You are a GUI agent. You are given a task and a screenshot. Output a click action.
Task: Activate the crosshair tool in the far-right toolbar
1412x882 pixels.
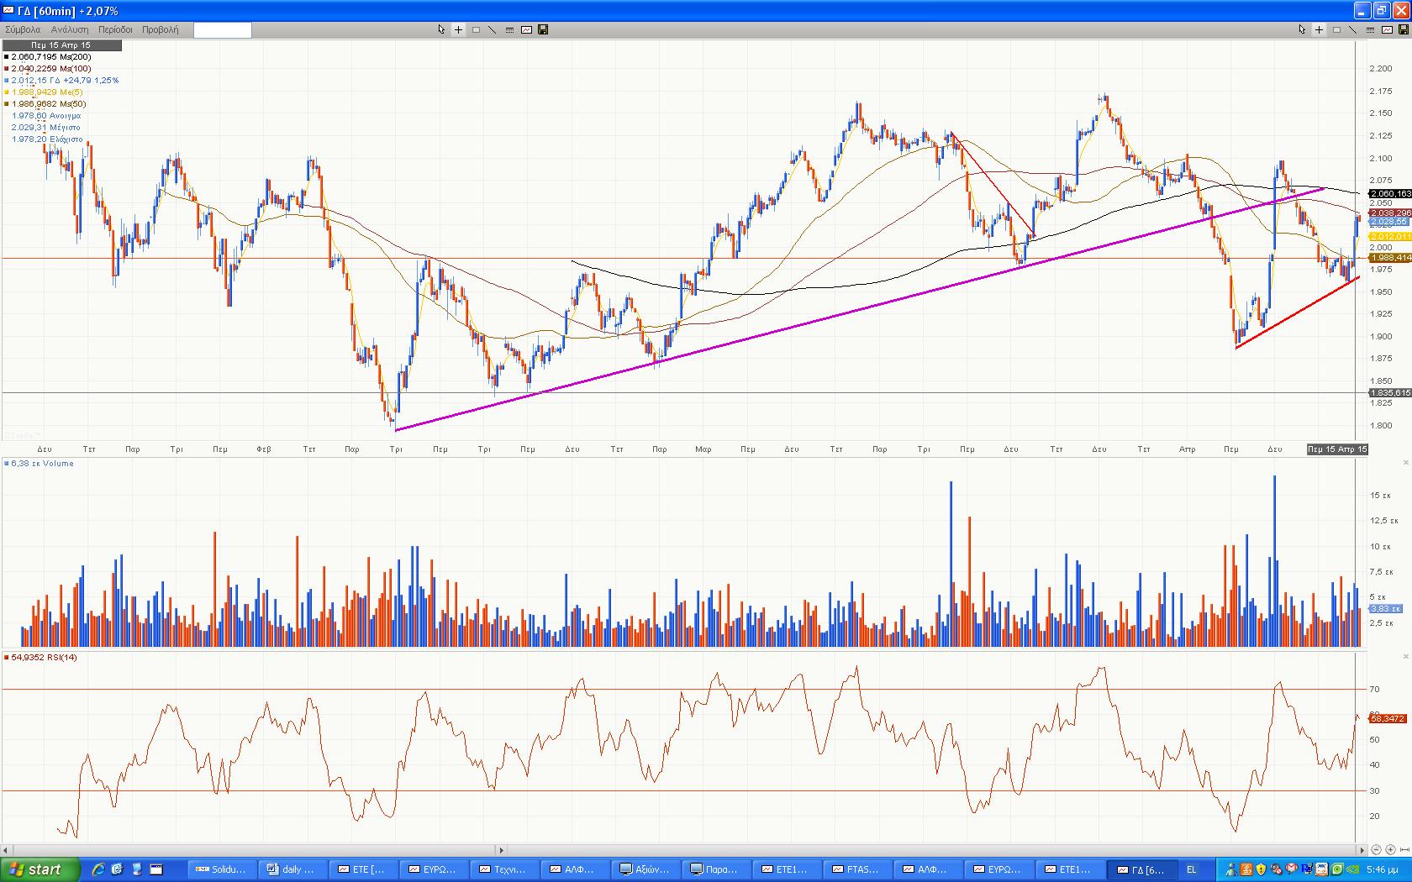1320,29
